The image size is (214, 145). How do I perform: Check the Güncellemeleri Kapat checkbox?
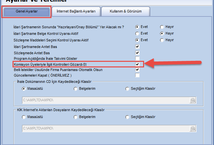coord(137,75)
